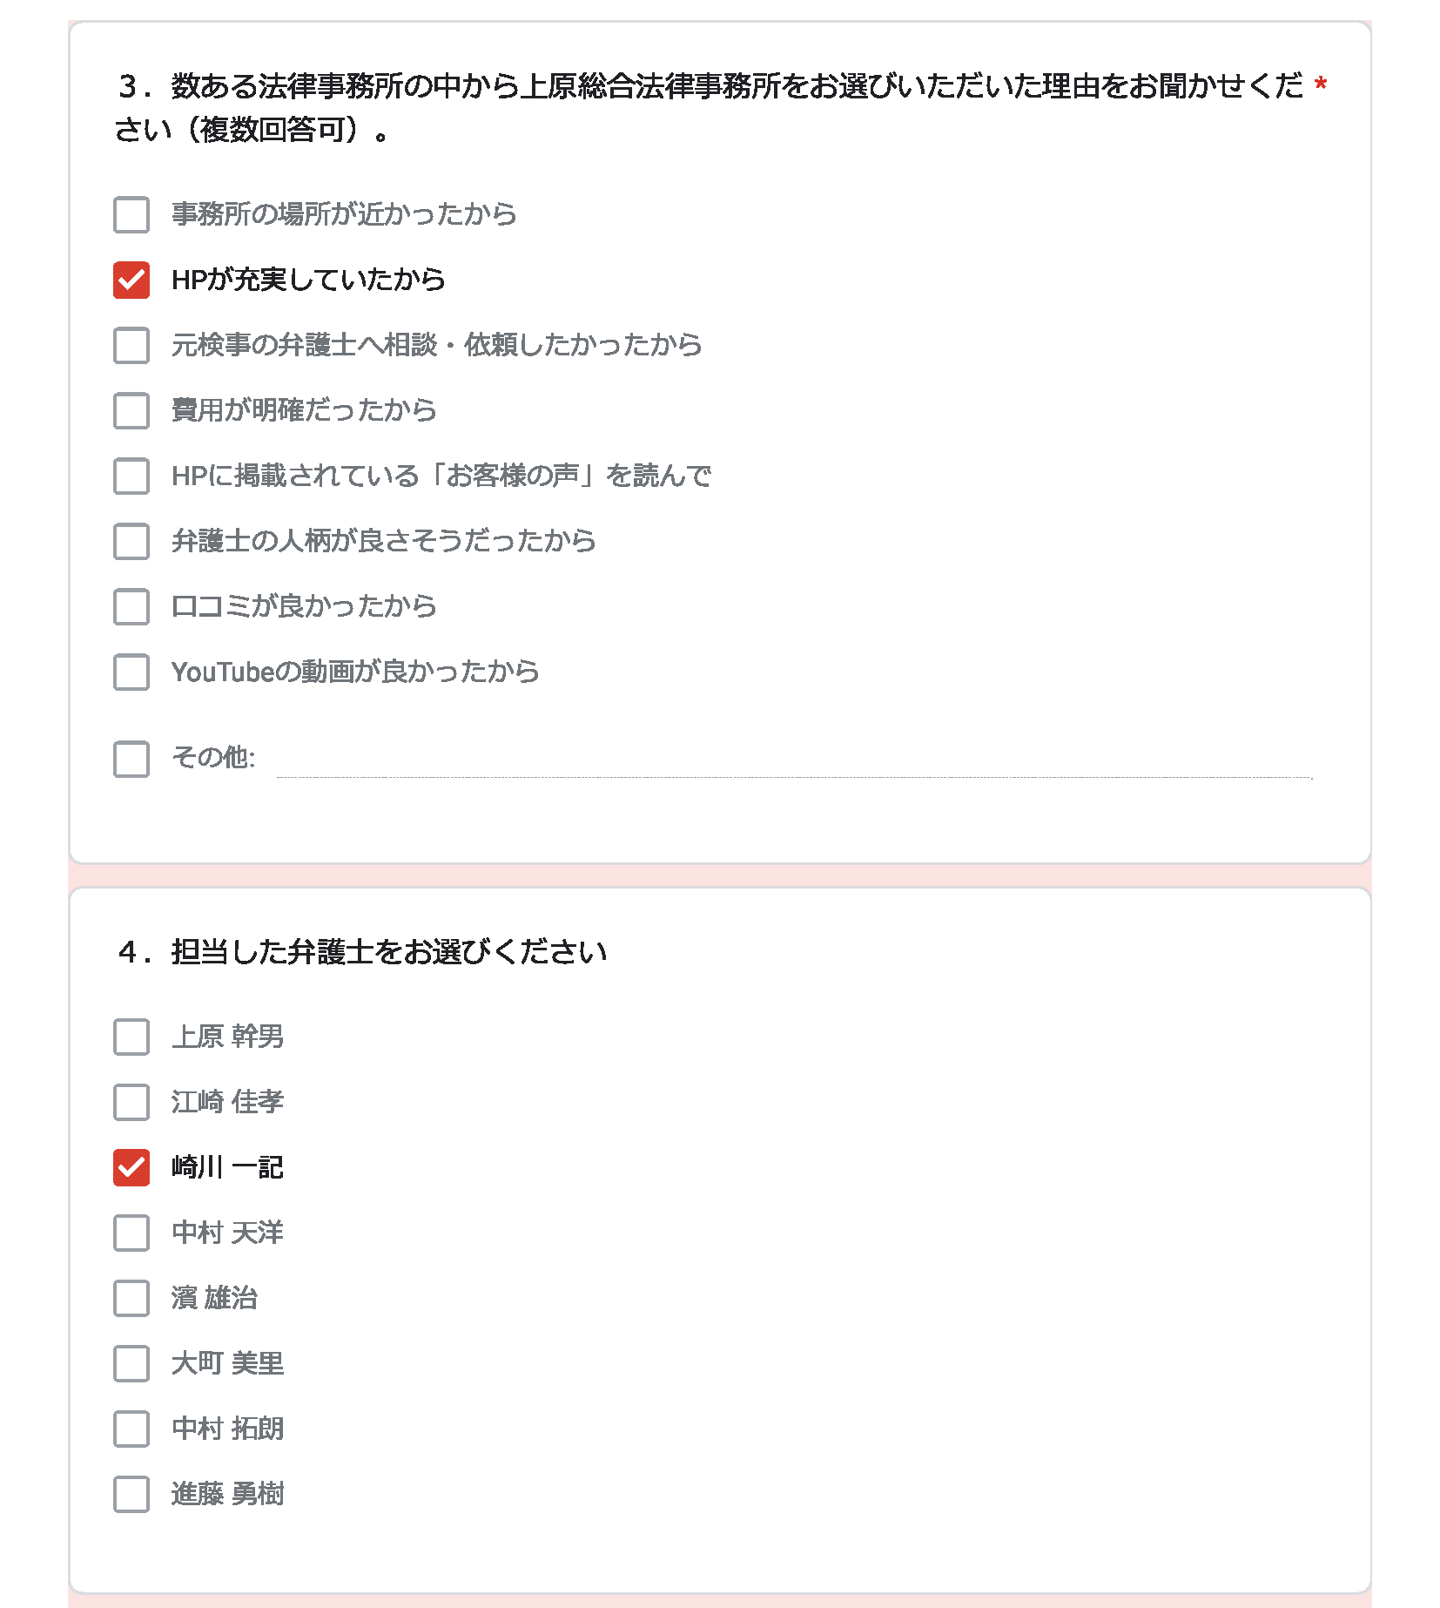Tick lawyer 大町 美里 checkbox
The image size is (1440, 1608).
[131, 1363]
